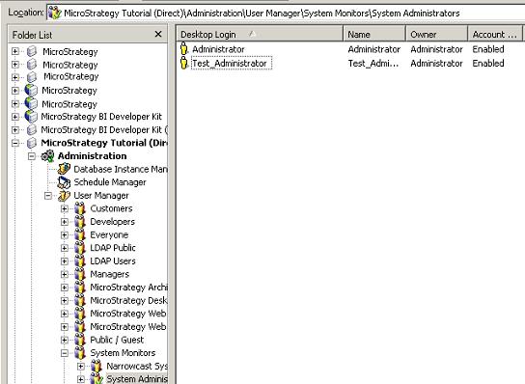Click the Owner cell in Test_Administrator row
Screen dimensions: 525x384
[x=436, y=63]
